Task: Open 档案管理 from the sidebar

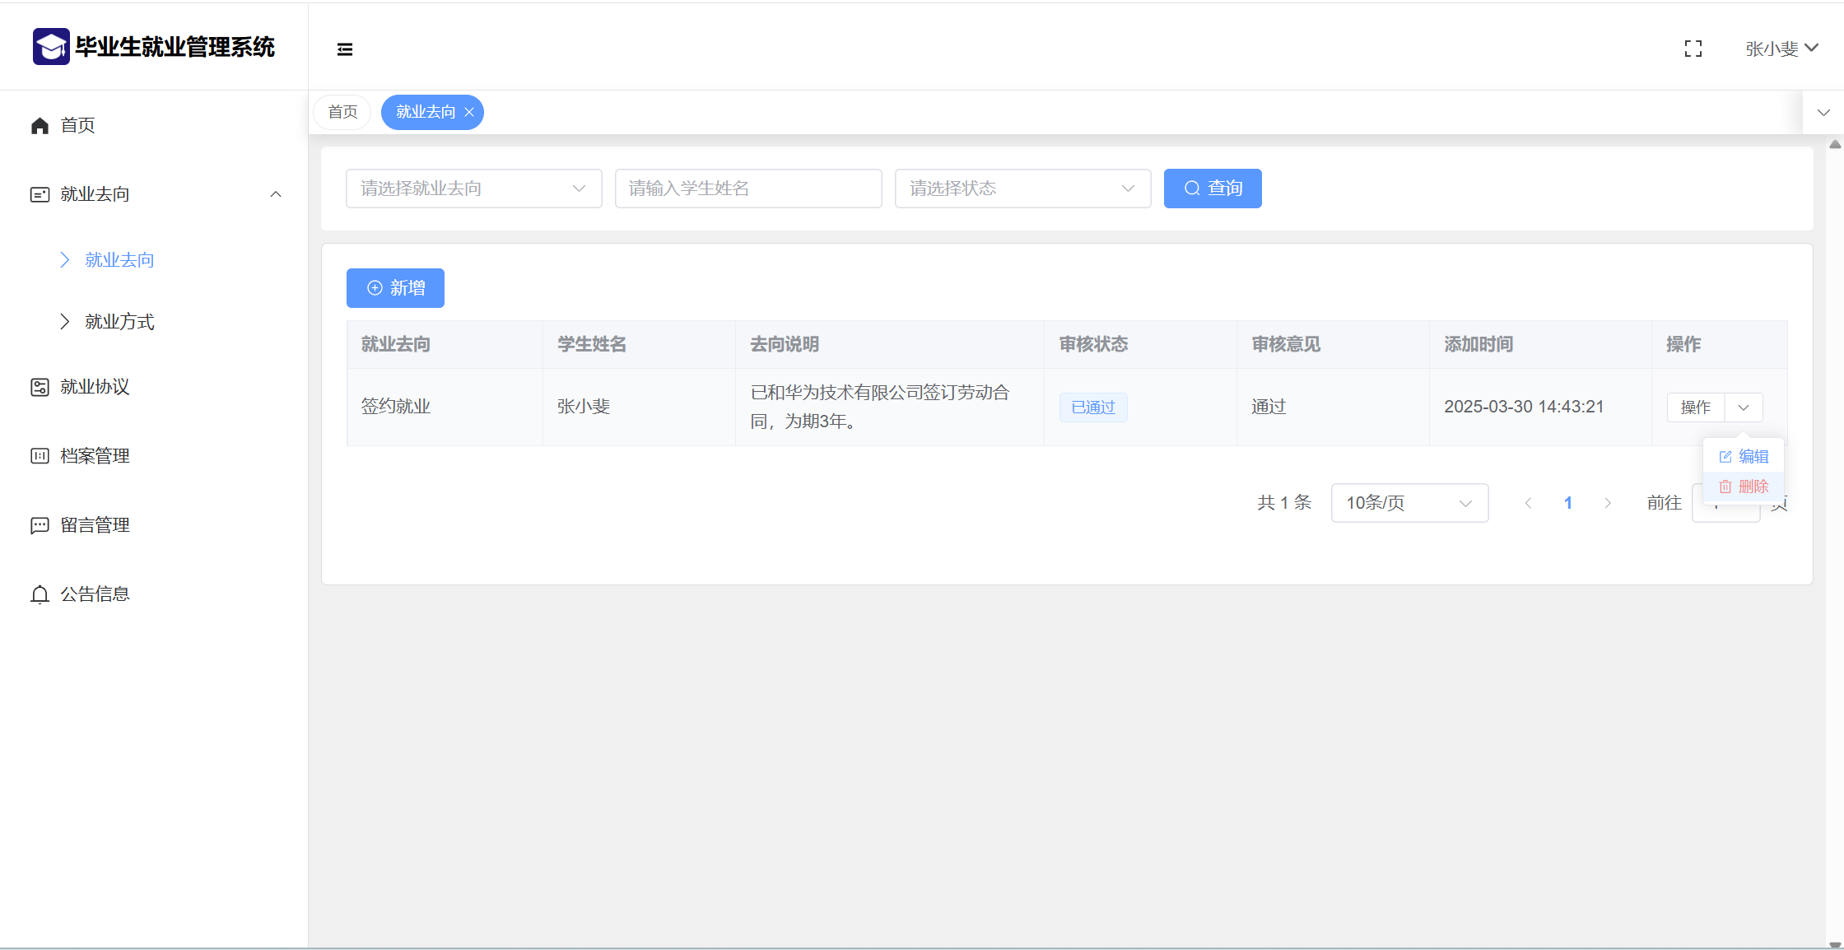Action: click(95, 456)
